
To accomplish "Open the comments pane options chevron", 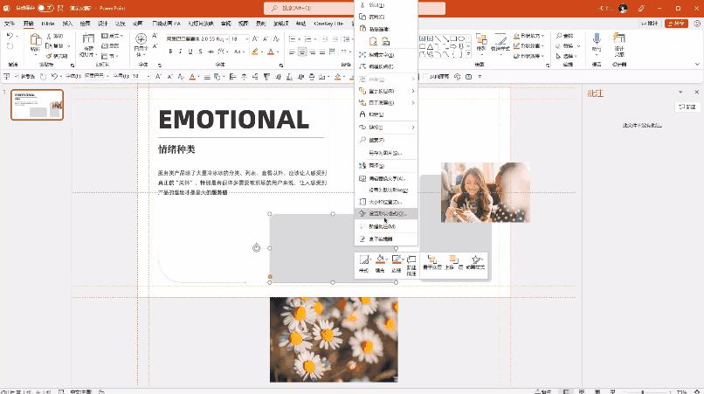I will (680, 92).
